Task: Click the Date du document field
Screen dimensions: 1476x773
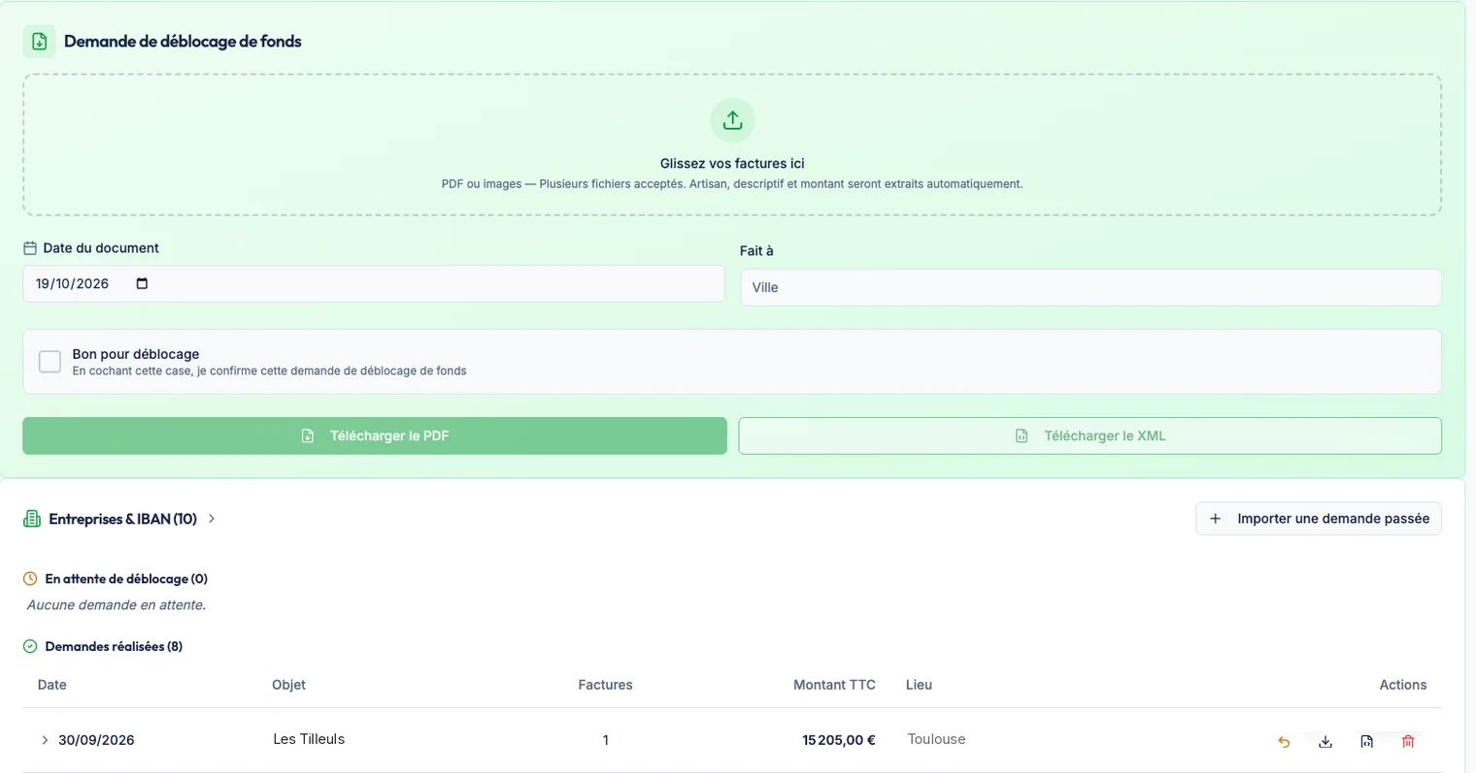Action: pos(374,283)
